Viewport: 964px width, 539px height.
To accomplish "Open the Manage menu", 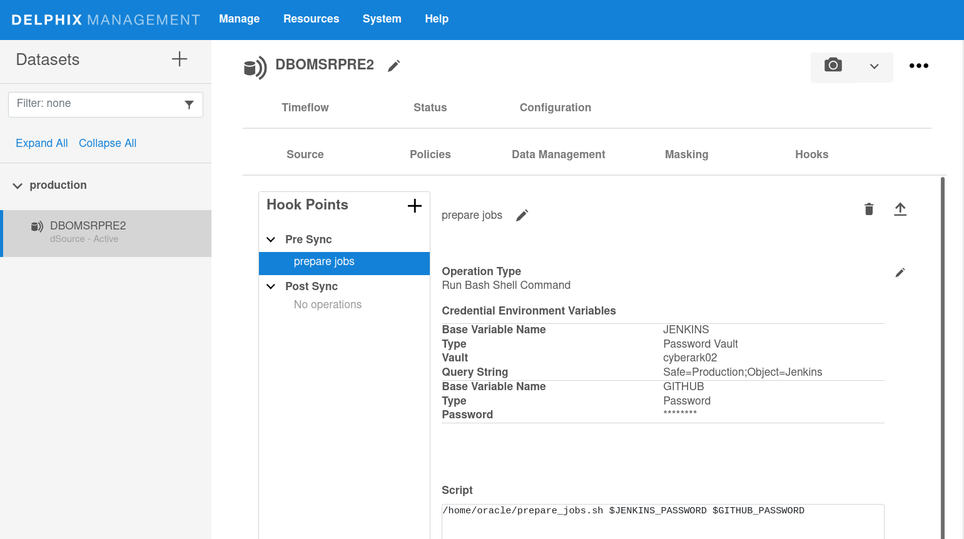I will [x=239, y=19].
